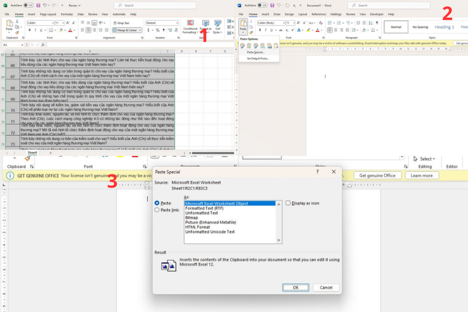Screen dimensions: 468x312
Task: Click Increase Font Size in Excel ribbon
Action: (68, 23)
